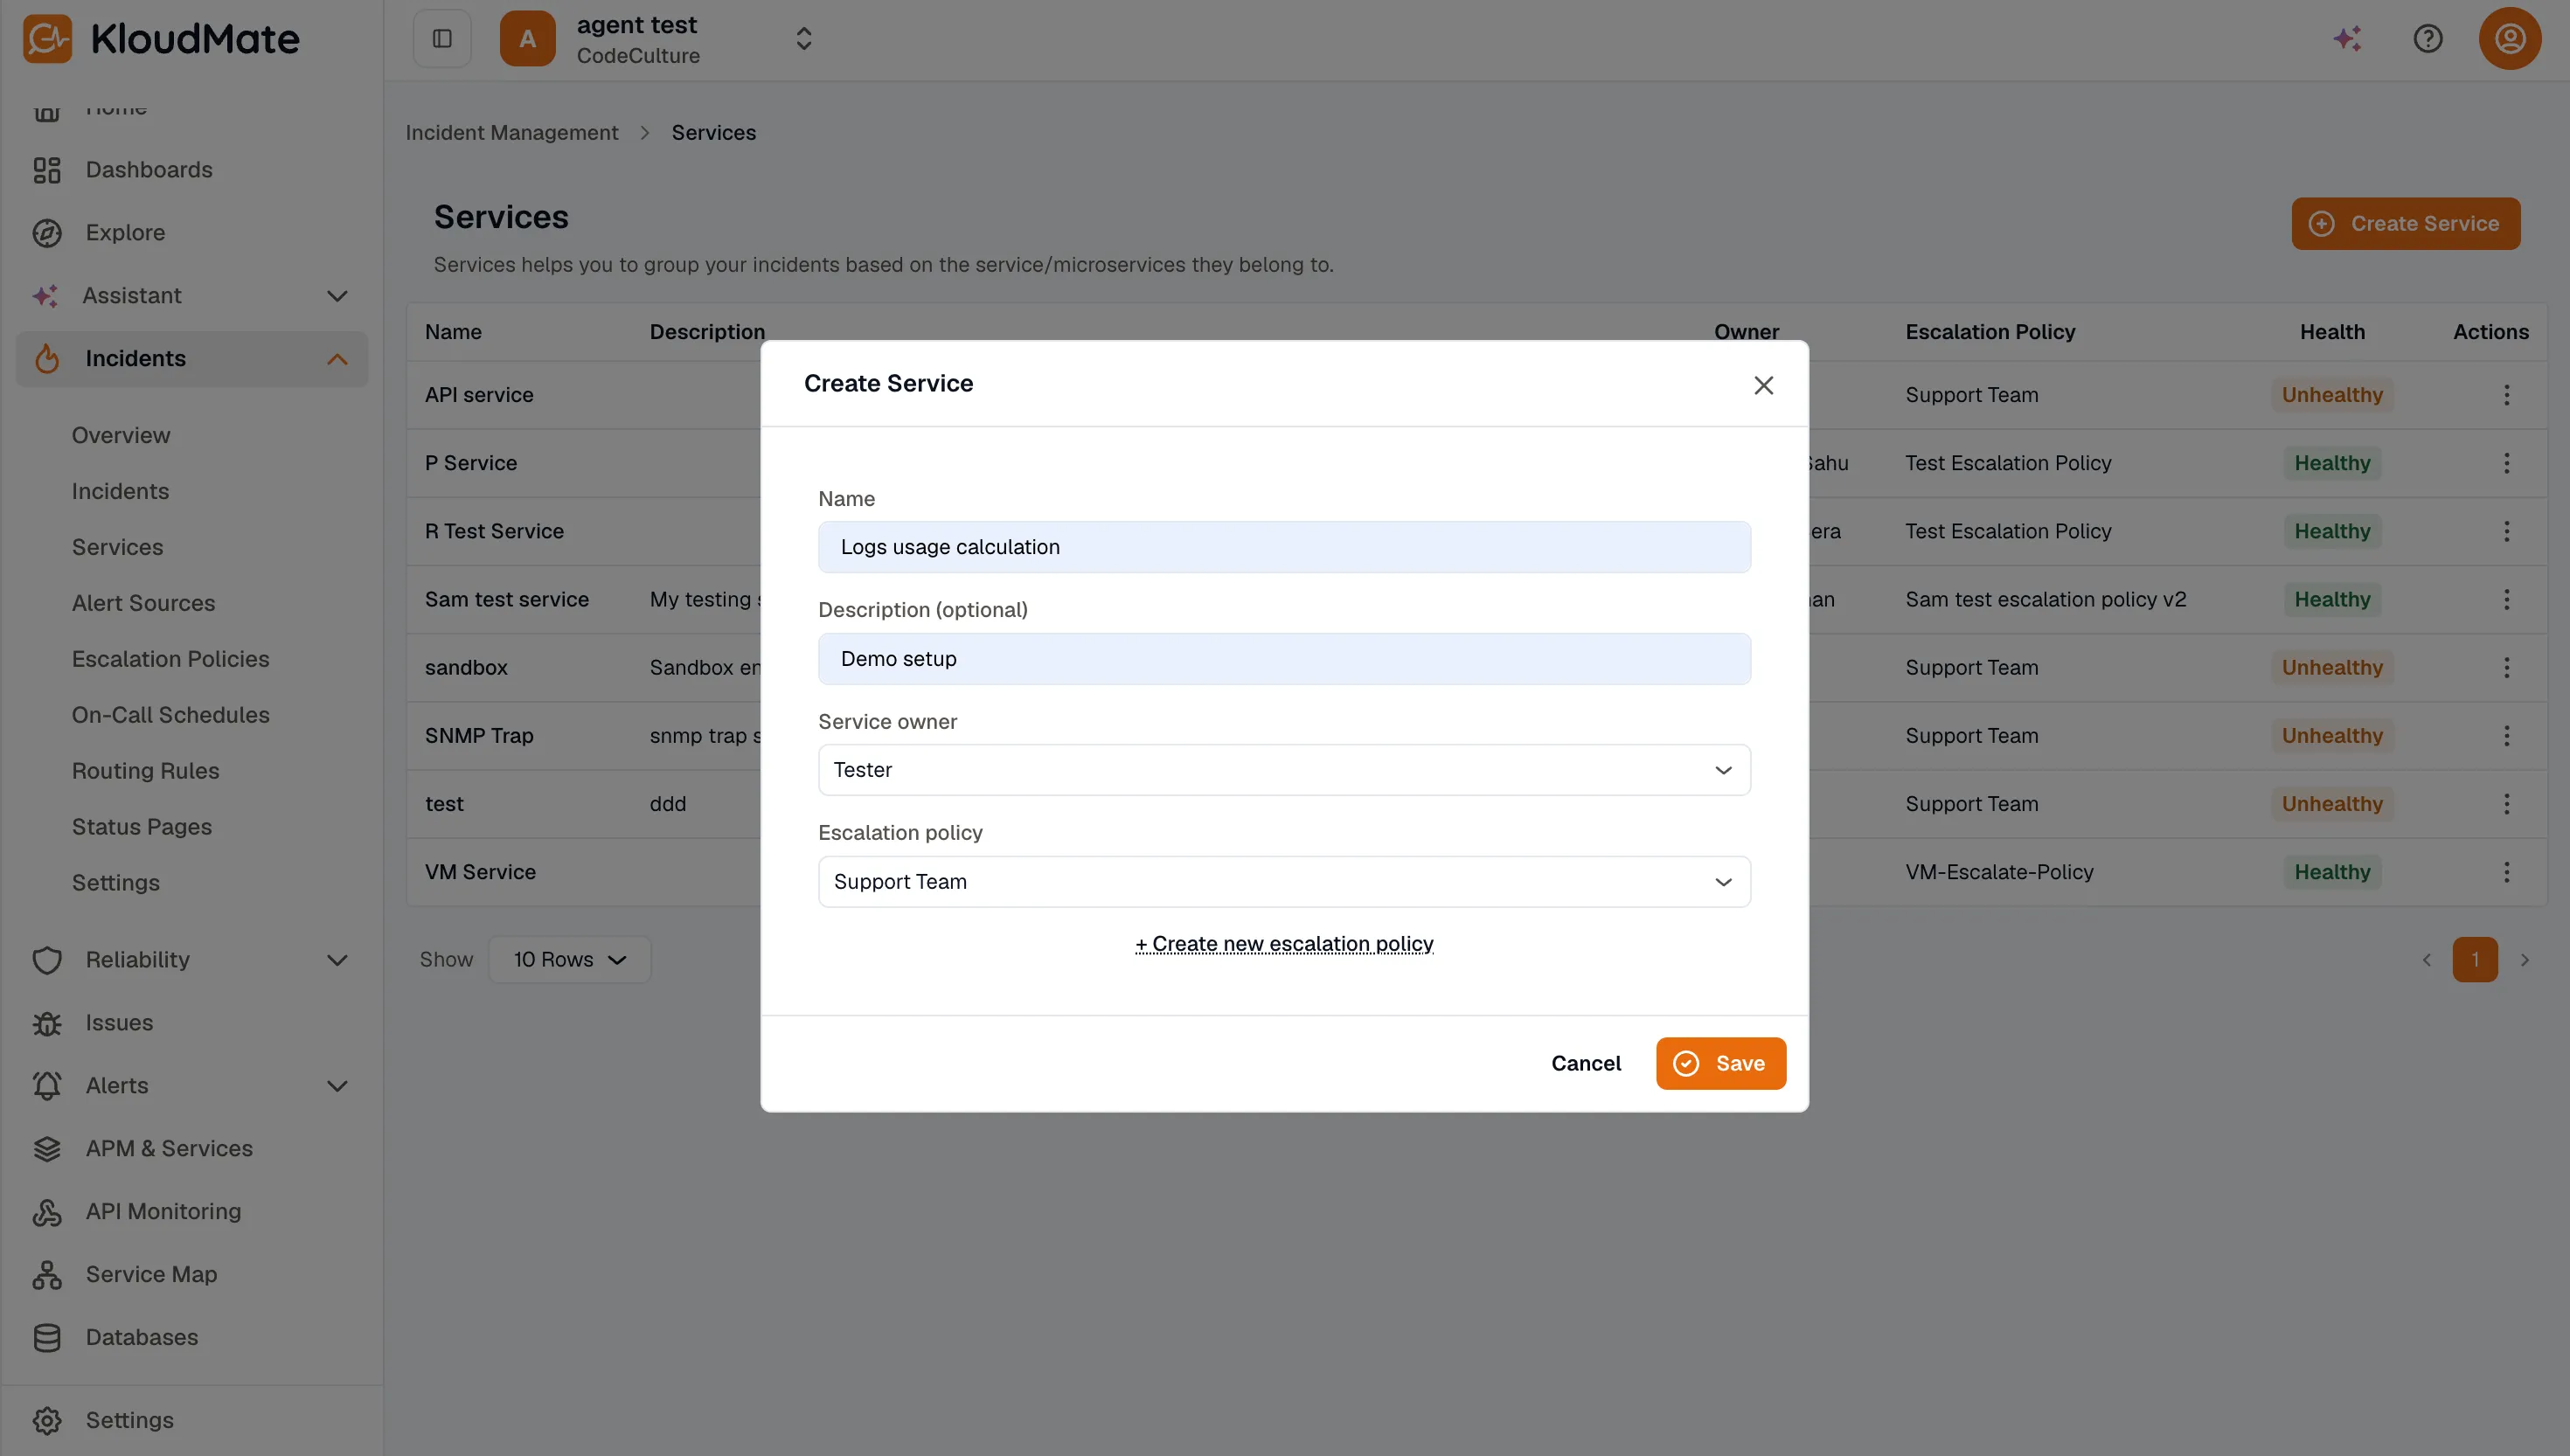This screenshot has width=2570, height=1456.
Task: Go to Escalation Policies menu item
Action: click(x=171, y=659)
